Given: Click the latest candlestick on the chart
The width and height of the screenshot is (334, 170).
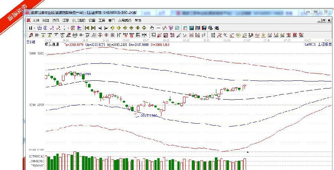Looking at the screenshot, I should tap(245, 86).
